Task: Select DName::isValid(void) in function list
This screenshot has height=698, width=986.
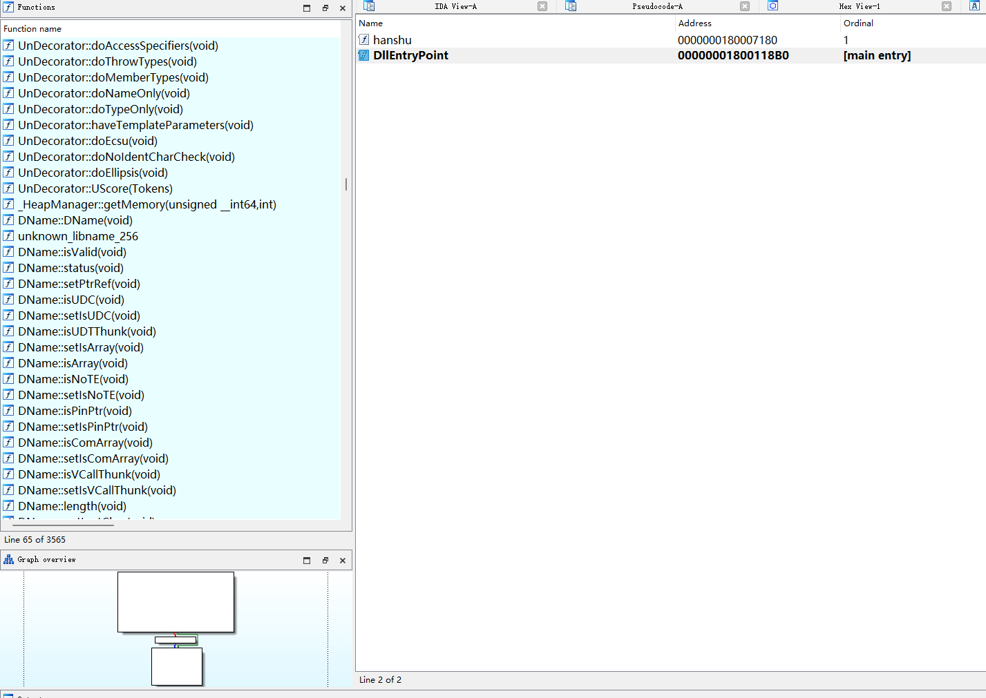Action: tap(72, 252)
